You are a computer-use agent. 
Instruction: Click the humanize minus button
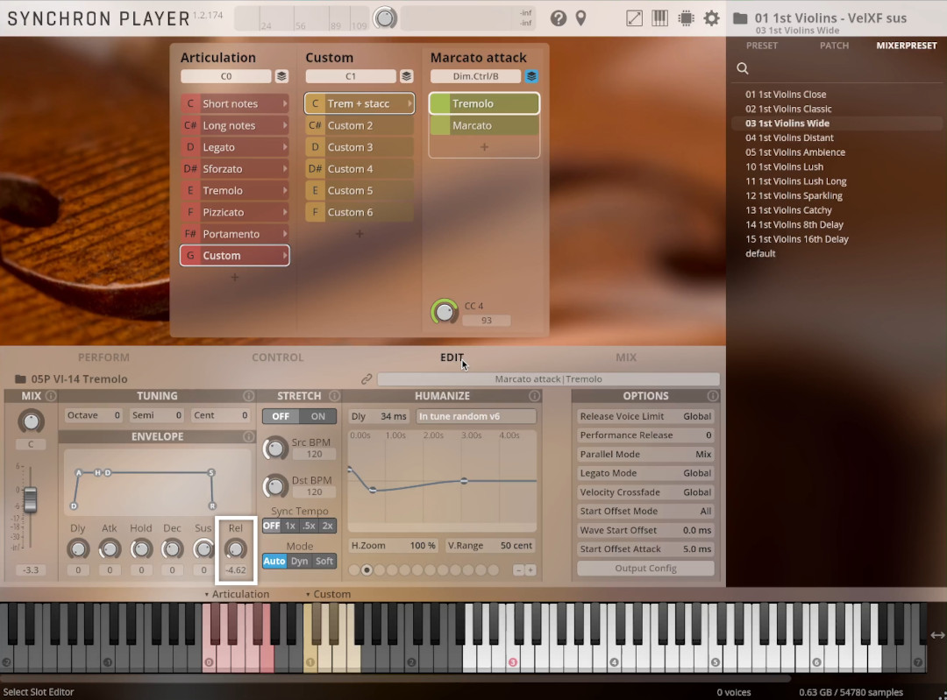518,569
